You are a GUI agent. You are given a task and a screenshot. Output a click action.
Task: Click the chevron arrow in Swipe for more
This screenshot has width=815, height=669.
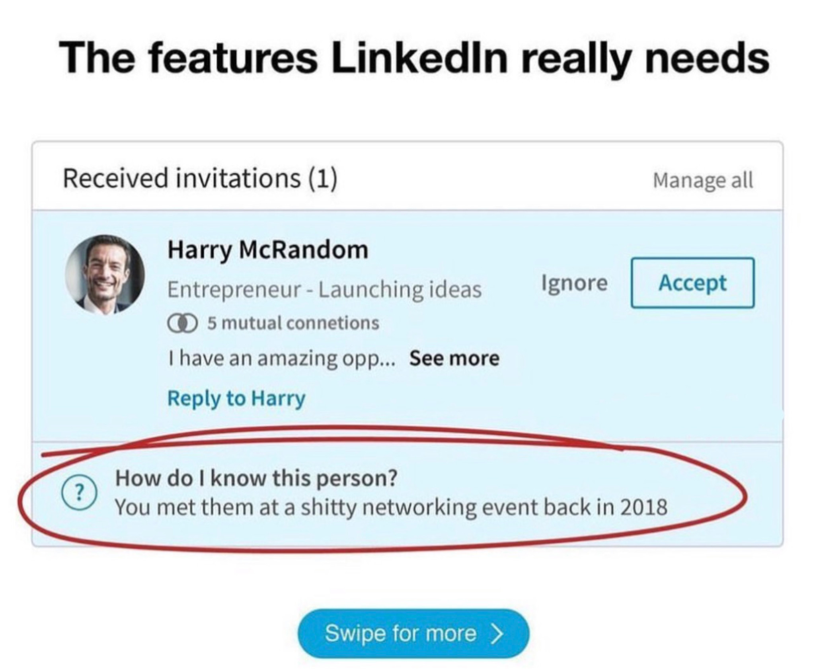(497, 633)
